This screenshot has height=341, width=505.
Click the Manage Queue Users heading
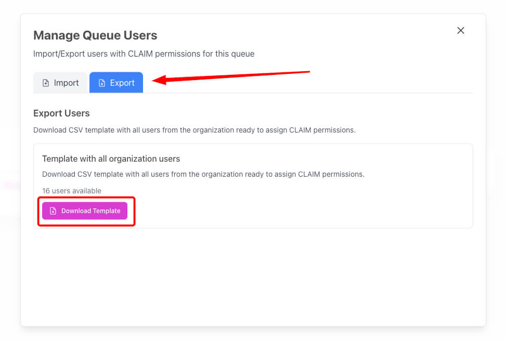tap(95, 35)
